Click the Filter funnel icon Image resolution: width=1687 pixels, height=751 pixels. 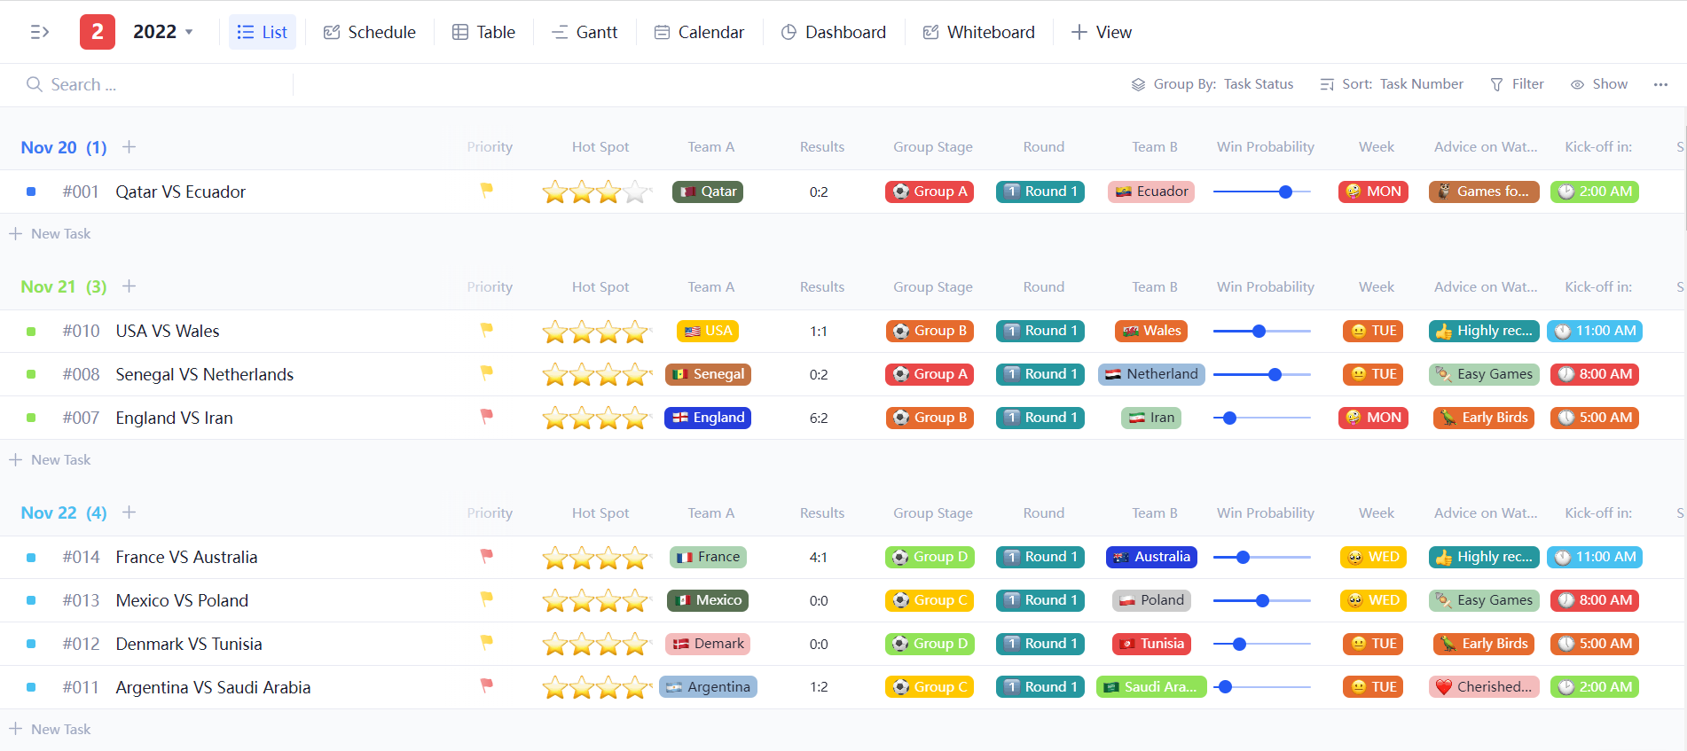coord(1496,84)
